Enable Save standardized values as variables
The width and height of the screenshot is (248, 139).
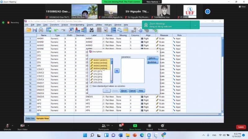click(x=91, y=86)
